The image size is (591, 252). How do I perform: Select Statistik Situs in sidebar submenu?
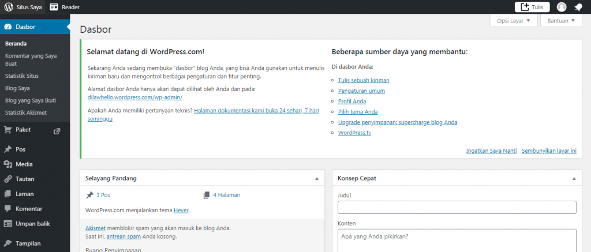pyautogui.click(x=22, y=76)
